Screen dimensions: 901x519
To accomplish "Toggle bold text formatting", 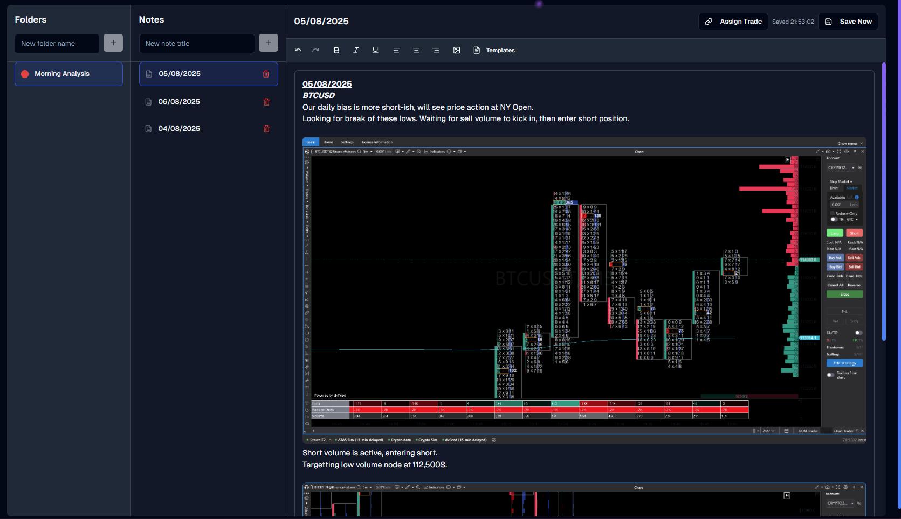I will (336, 50).
